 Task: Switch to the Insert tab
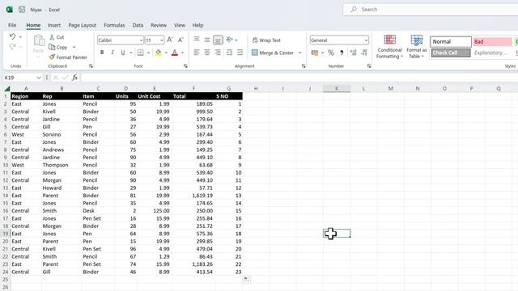click(54, 25)
